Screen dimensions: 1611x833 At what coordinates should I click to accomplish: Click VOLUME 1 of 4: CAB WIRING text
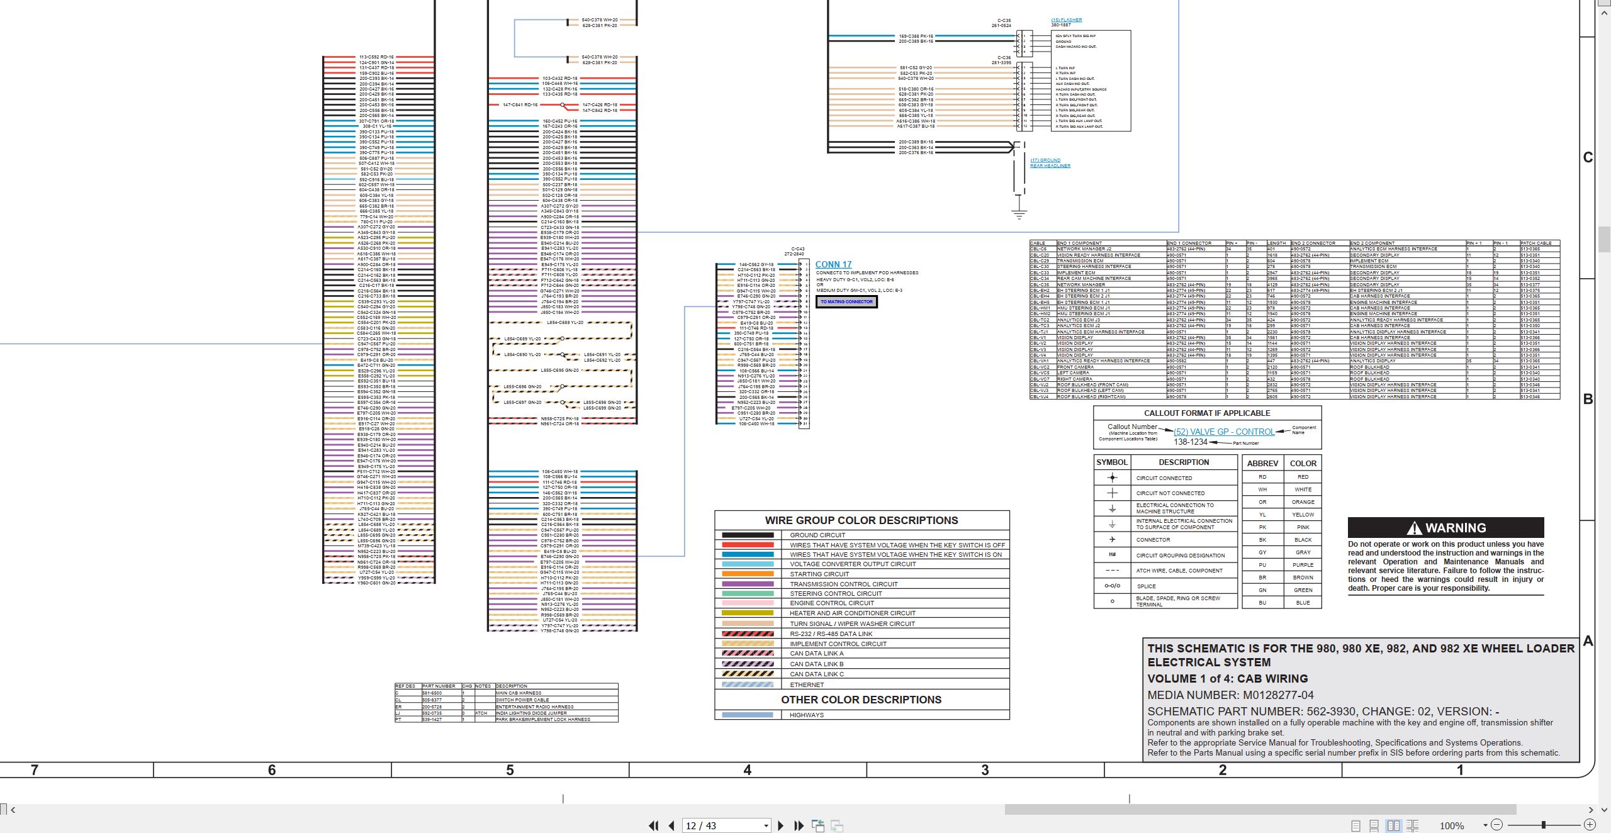click(1228, 679)
